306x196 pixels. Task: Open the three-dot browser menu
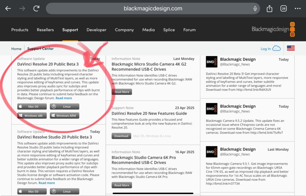[x=298, y=9]
